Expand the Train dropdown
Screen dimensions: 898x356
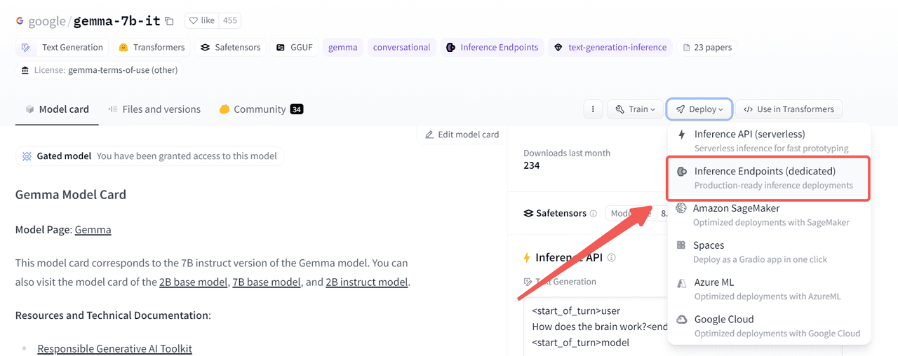pyautogui.click(x=635, y=109)
